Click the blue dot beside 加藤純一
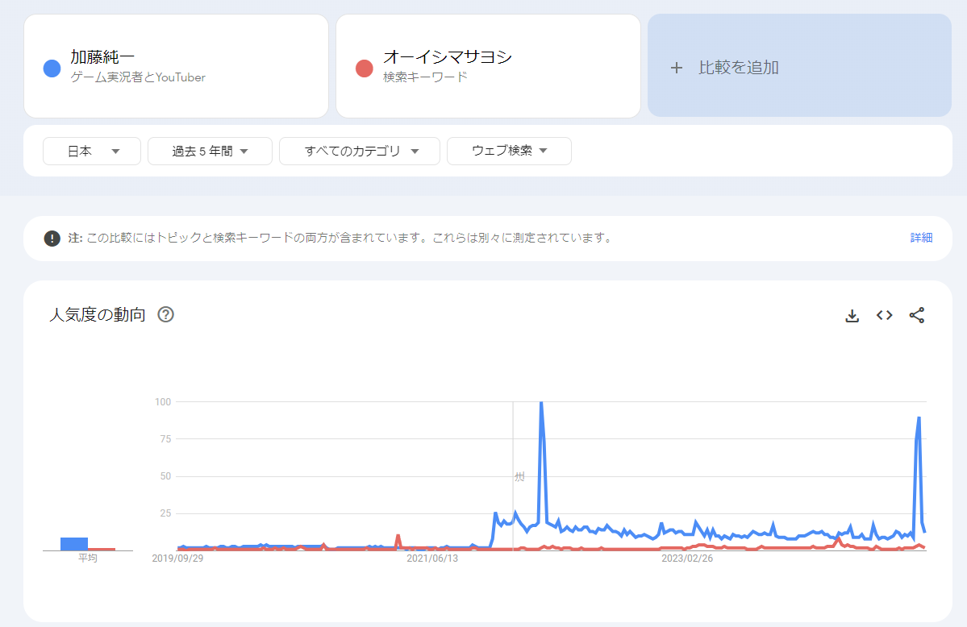The height and width of the screenshot is (627, 967). (x=52, y=69)
